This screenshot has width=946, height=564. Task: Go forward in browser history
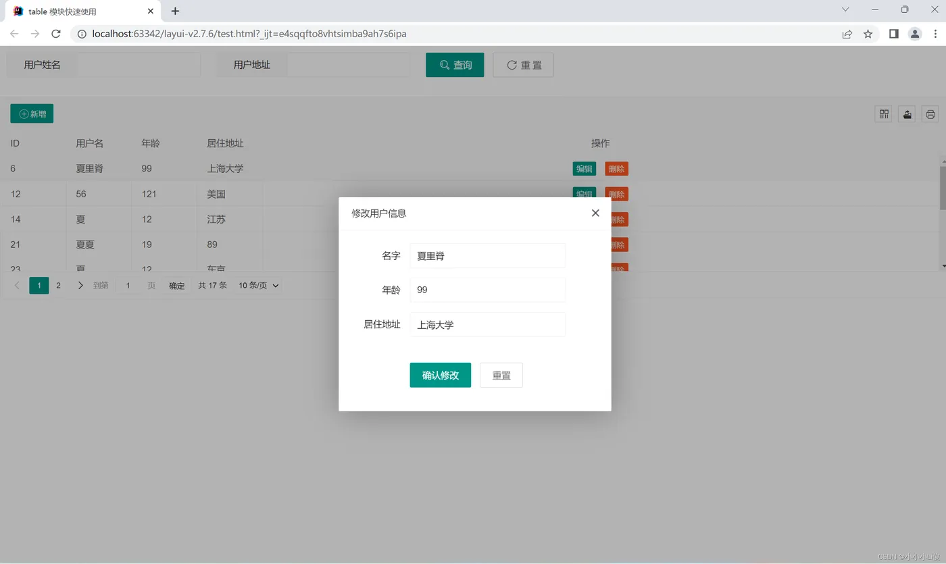(35, 34)
